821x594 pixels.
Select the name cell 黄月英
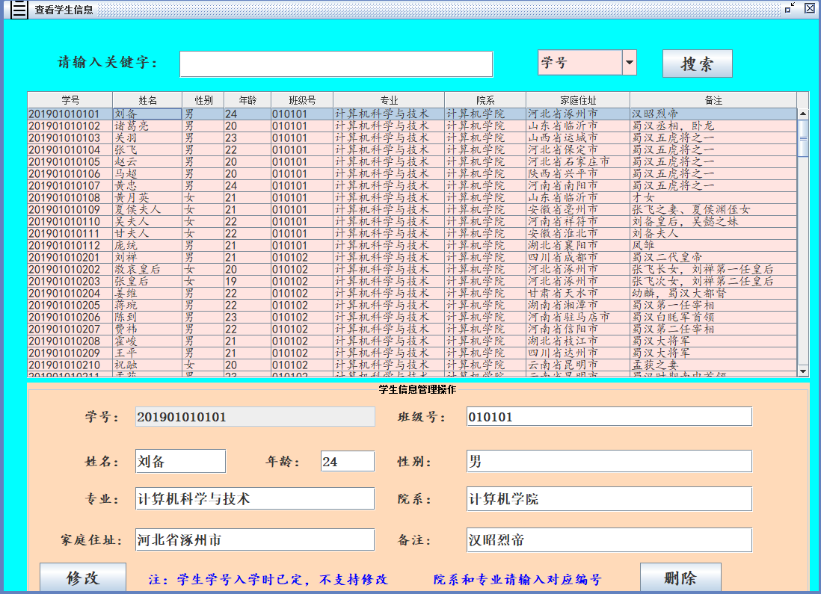pos(147,198)
